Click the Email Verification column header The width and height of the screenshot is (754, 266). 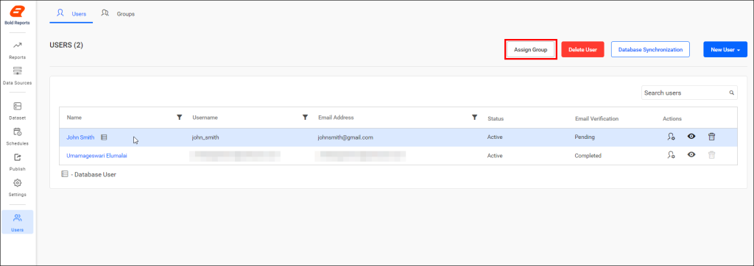[x=596, y=118]
